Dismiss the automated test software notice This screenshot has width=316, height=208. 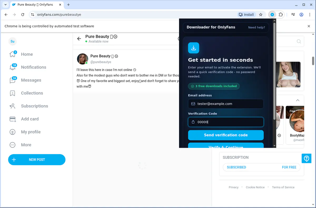(x=309, y=26)
